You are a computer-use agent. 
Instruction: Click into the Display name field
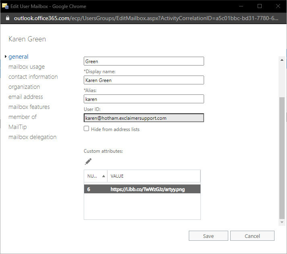[144, 80]
